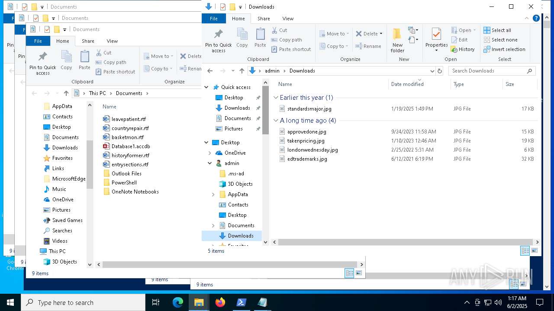Click the Copy icon in Downloads ribbon
Viewport: 554px width, 311px height.
[x=242, y=38]
